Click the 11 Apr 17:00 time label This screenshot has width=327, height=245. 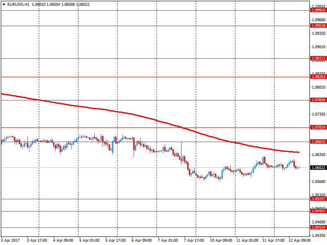[x=273, y=241]
